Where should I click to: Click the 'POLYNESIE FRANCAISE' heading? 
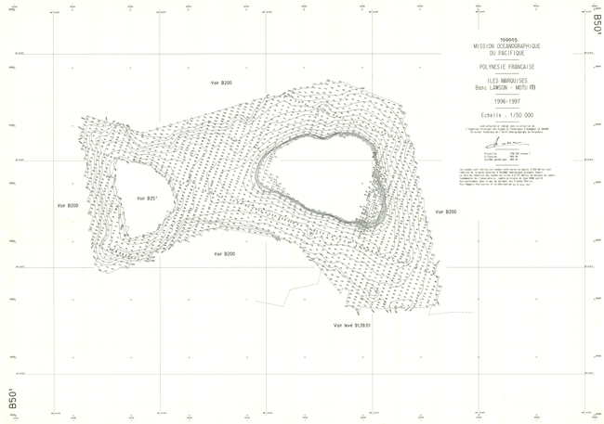[x=505, y=68]
